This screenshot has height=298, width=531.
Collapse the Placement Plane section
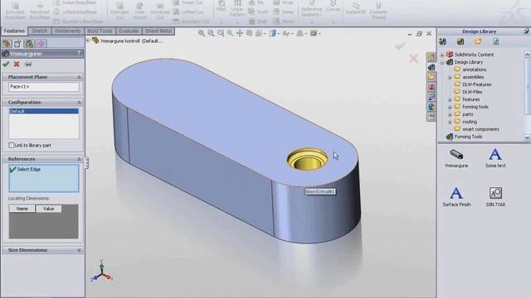pos(79,77)
